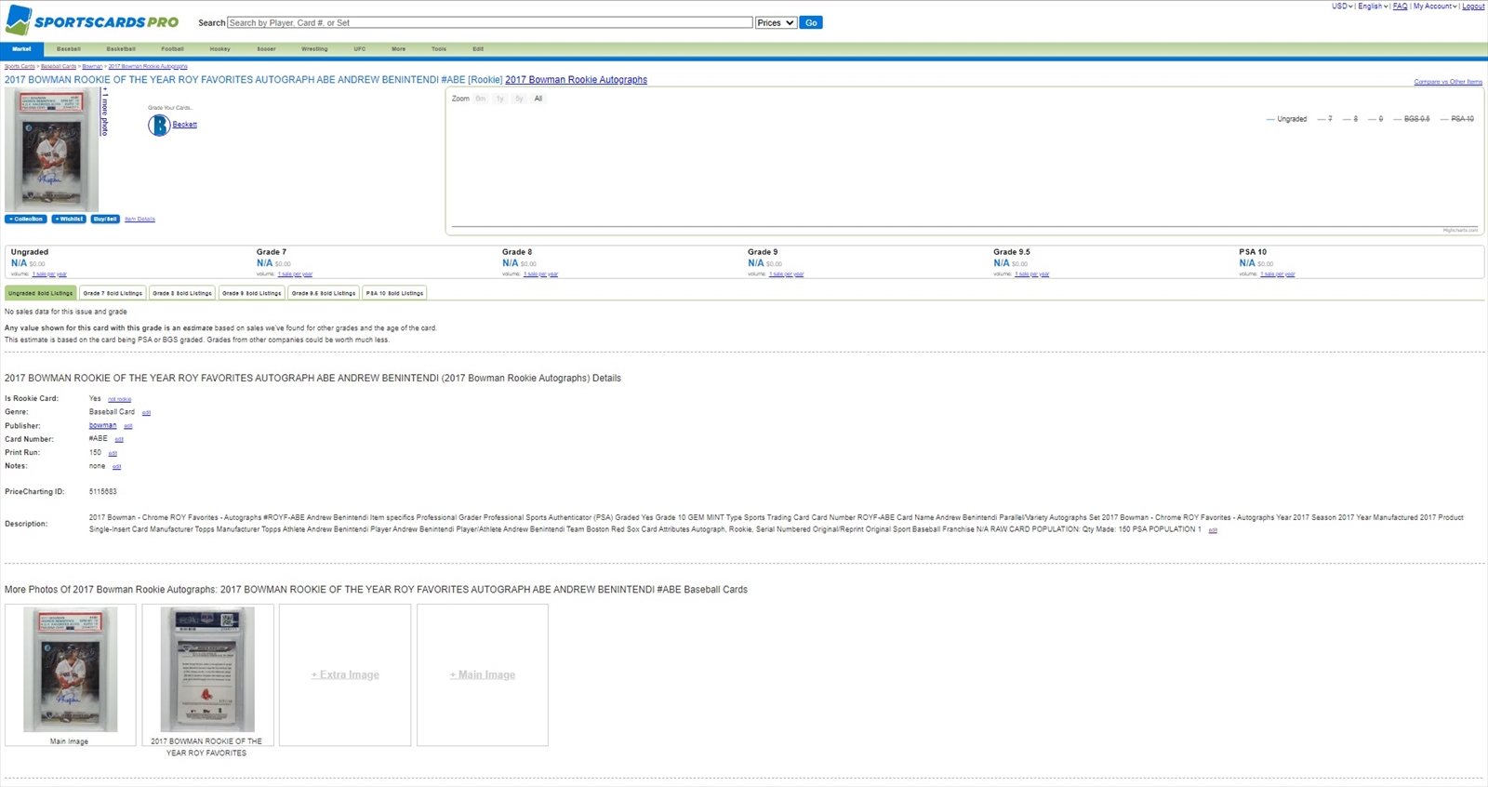The width and height of the screenshot is (1488, 787).
Task: Click the Buy/Sell button
Action: click(x=105, y=220)
